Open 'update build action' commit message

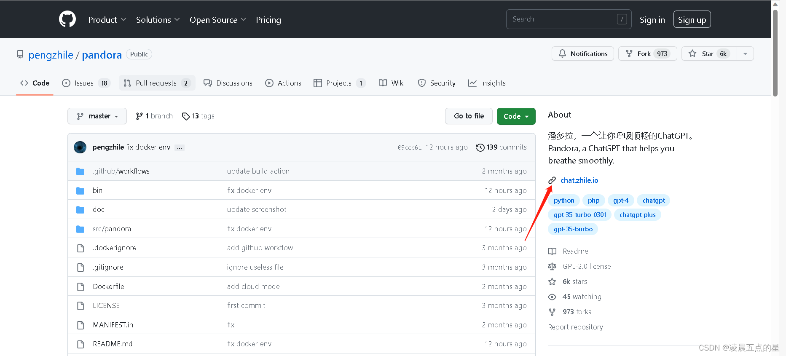258,171
